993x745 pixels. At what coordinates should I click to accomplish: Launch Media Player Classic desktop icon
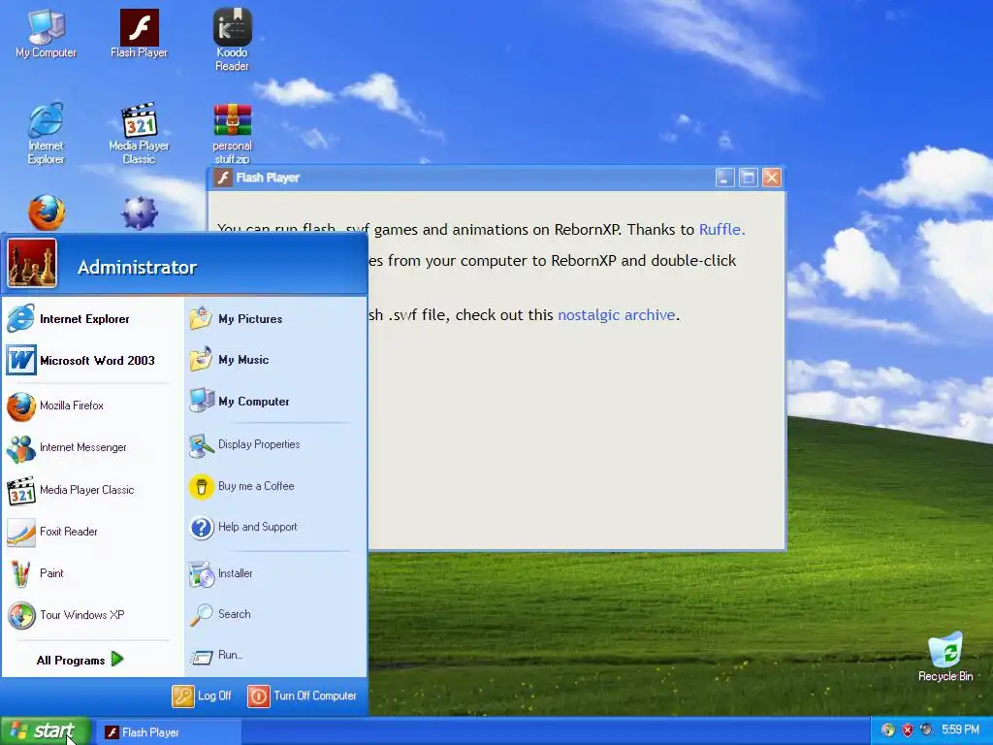(139, 133)
